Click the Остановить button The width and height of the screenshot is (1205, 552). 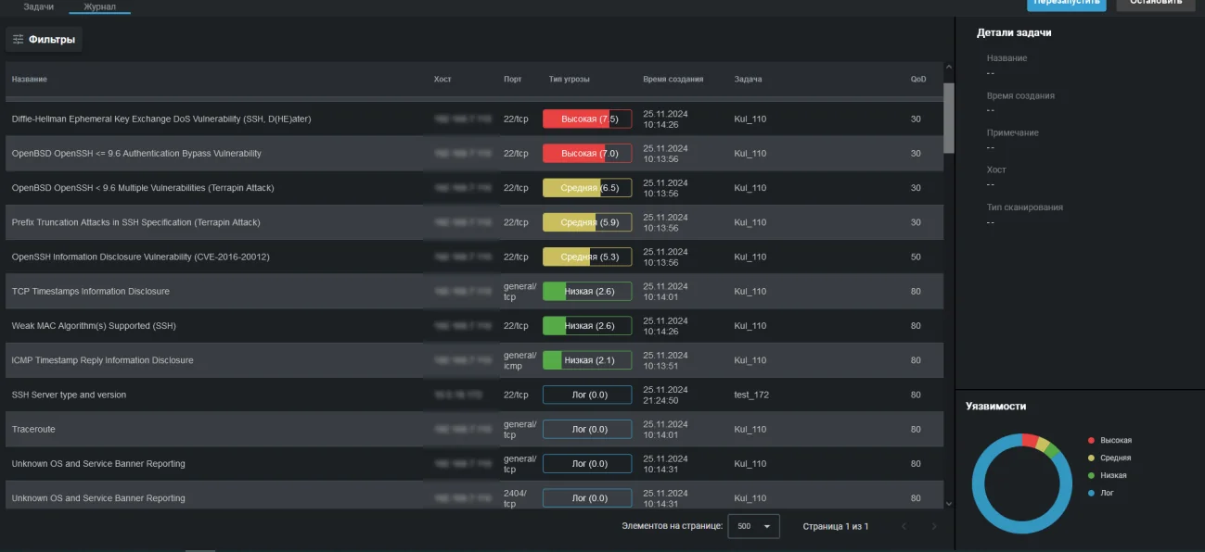click(x=1155, y=4)
